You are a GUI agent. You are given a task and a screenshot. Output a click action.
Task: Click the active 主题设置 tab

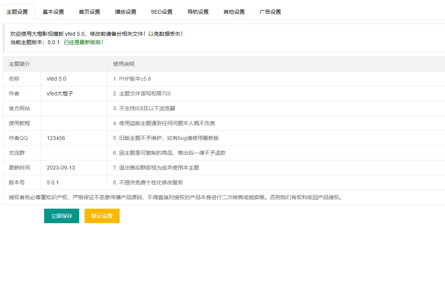18,12
